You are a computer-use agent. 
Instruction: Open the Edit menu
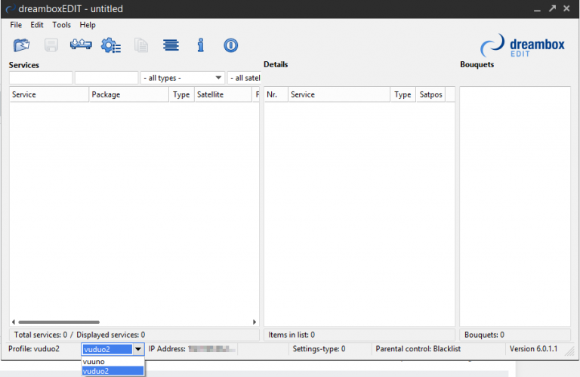[x=37, y=25]
